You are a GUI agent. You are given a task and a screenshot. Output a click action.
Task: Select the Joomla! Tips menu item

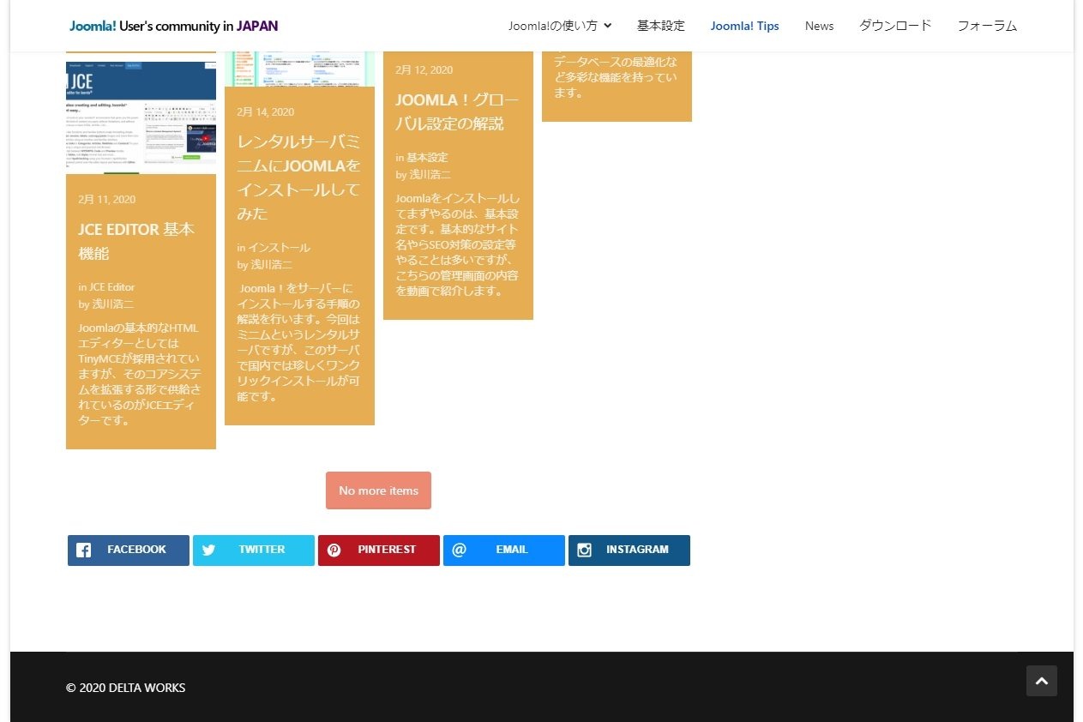point(744,26)
